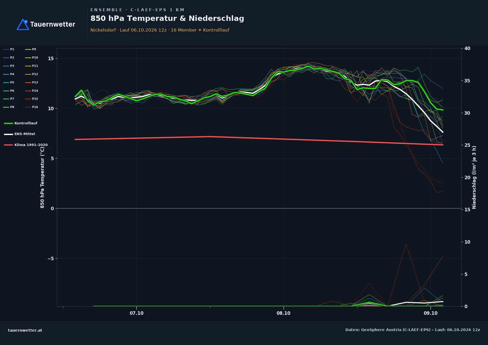
Task: Click the '850 hPa Temperatur (°C)' axis title
Action: (42, 177)
